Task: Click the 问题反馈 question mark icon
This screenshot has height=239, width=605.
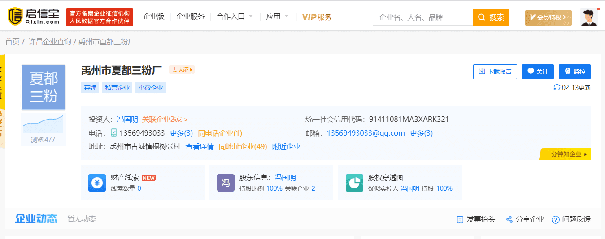Action: (x=556, y=219)
